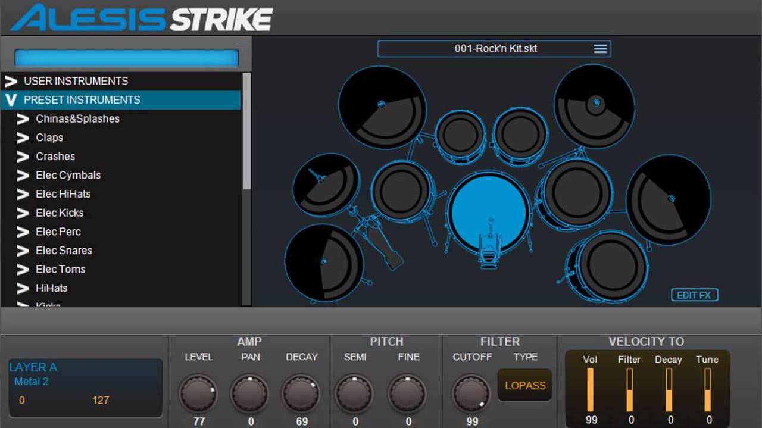762x428 pixels.
Task: Select the Elec Snares category
Action: (64, 251)
